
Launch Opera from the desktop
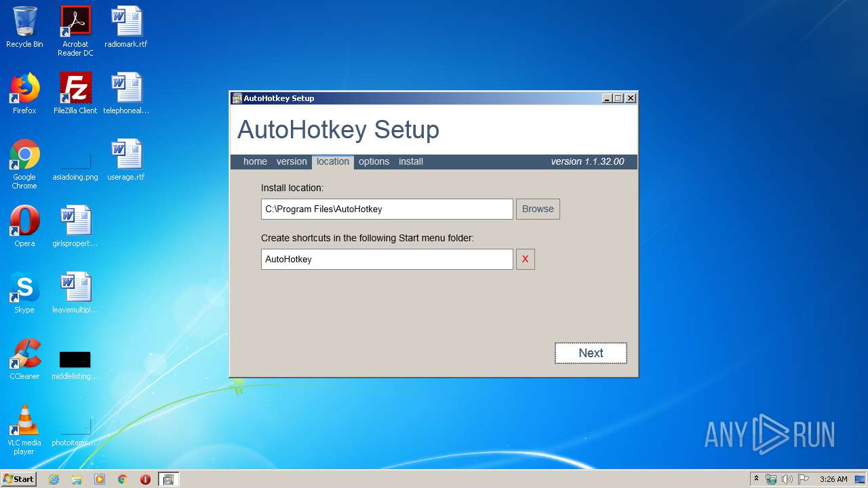24,226
